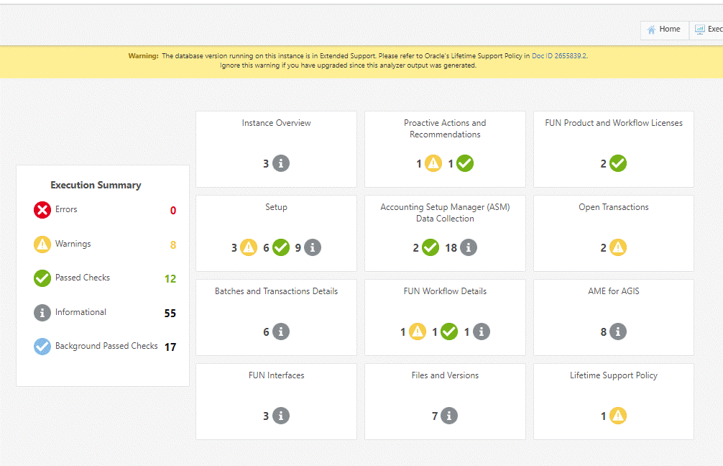Click the Warnings yellow triangle icon in summary
This screenshot has height=466, width=723.
pyautogui.click(x=42, y=245)
